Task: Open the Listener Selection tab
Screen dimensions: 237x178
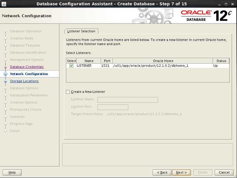Action: [81, 31]
